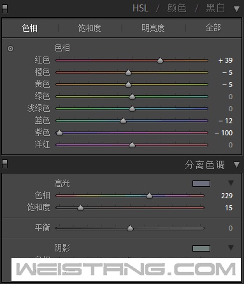
Task: Click the 洋红 value field 0
Action: coord(231,145)
